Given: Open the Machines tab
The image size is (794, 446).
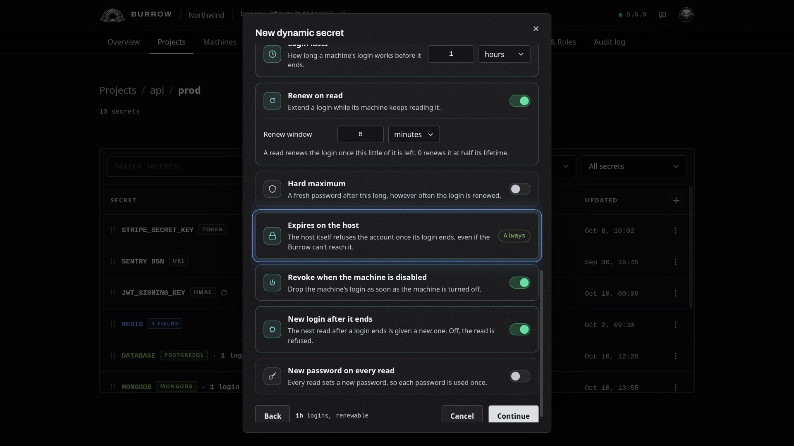Looking at the screenshot, I should [x=220, y=42].
